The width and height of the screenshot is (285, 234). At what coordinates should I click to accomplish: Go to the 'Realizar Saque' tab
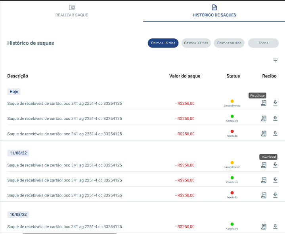click(x=72, y=11)
